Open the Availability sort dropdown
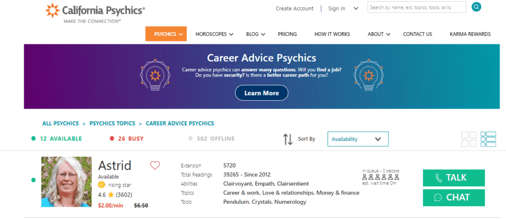The width and height of the screenshot is (506, 219). click(x=358, y=139)
